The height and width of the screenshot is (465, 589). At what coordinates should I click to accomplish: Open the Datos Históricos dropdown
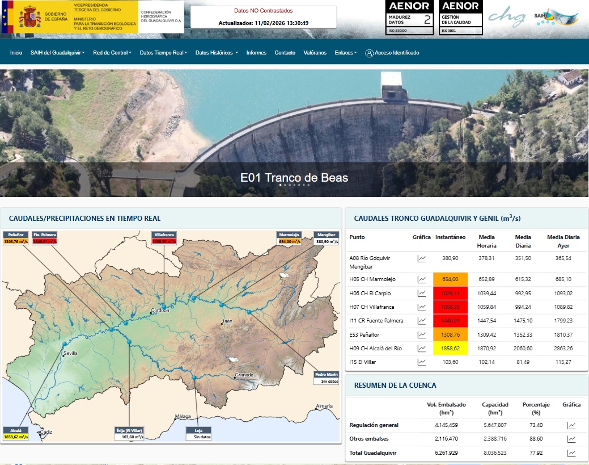coord(216,53)
